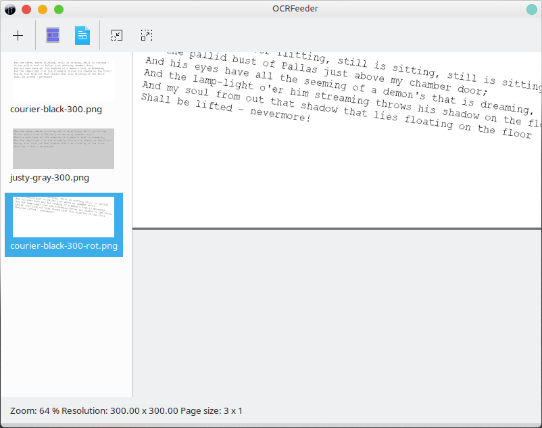Screen dimensions: 542x428
Task: Click the empty gray lower pane
Action: pyautogui.click(x=337, y=313)
